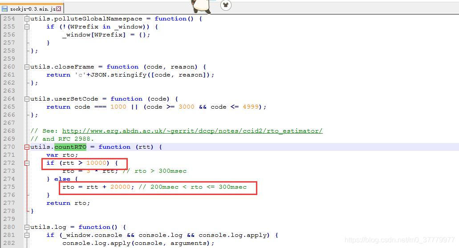Image resolution: width=459 pixels, height=248 pixels.
Task: Collapse the userSetCode function fold on line 264
Action: [x=27, y=99]
